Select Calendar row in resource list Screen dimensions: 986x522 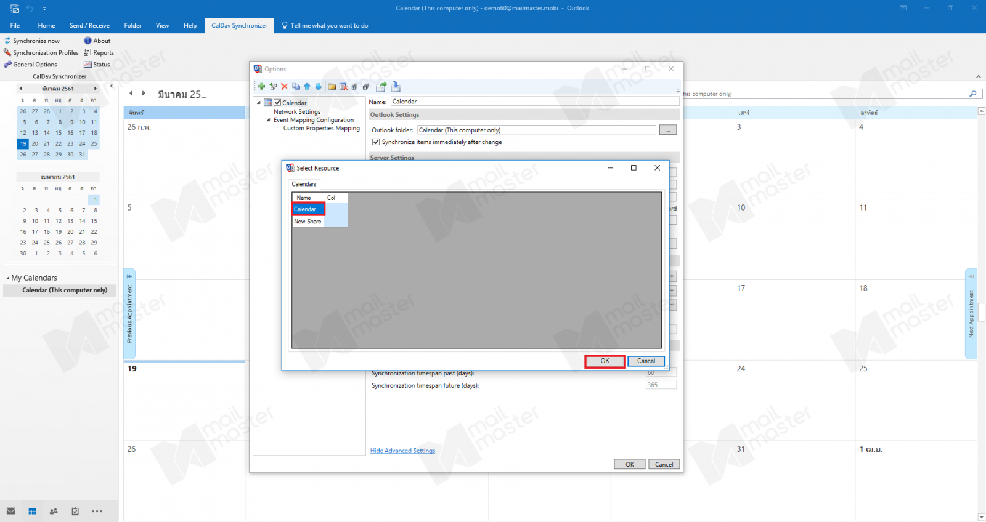308,209
